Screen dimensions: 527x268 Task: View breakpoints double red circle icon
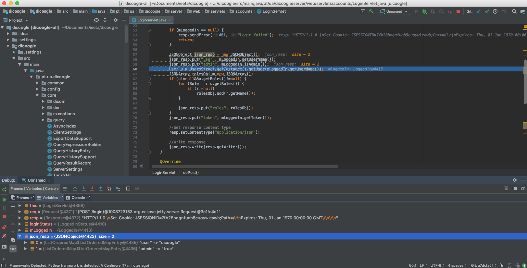click(4, 227)
